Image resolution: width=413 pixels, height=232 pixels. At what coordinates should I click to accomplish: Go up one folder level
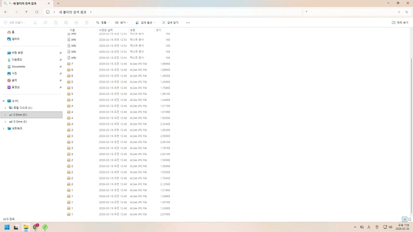(26, 12)
